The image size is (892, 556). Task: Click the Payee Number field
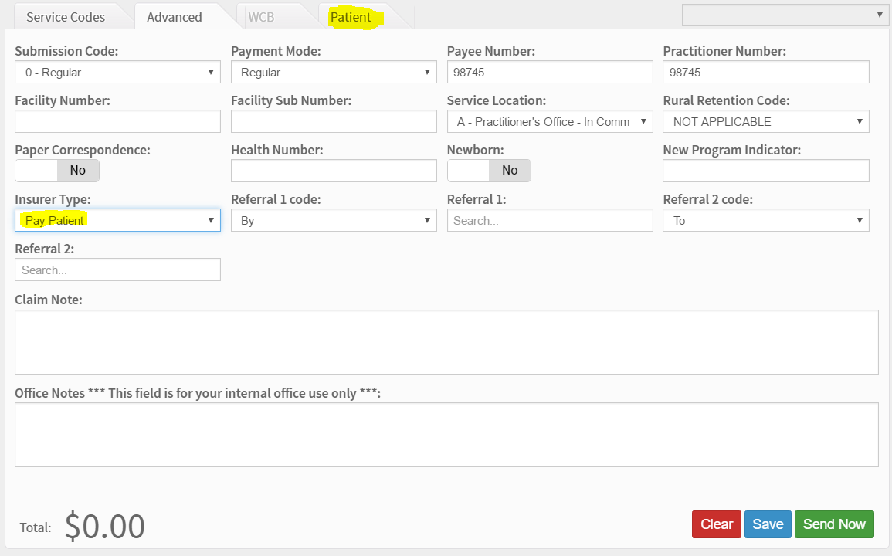(550, 73)
